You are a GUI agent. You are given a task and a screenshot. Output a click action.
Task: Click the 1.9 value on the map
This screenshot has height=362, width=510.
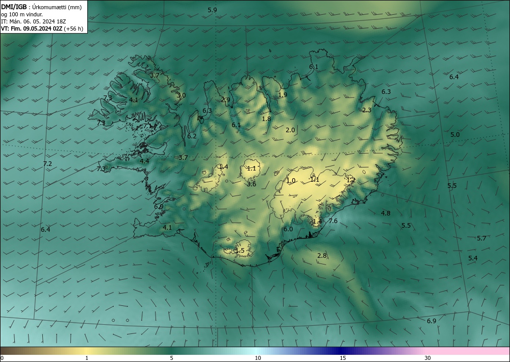click(x=283, y=95)
